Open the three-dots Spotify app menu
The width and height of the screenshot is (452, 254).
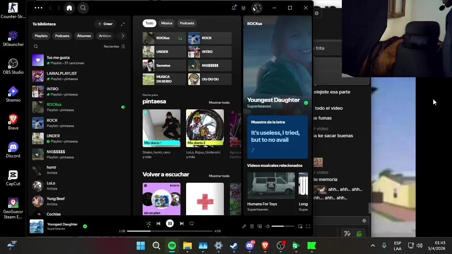38,8
